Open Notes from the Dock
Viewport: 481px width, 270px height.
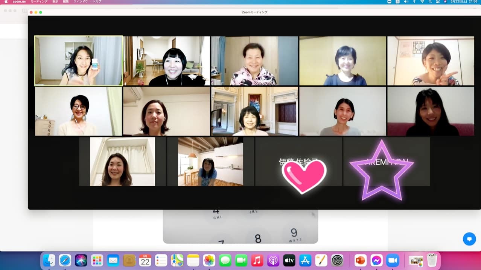coord(193,260)
